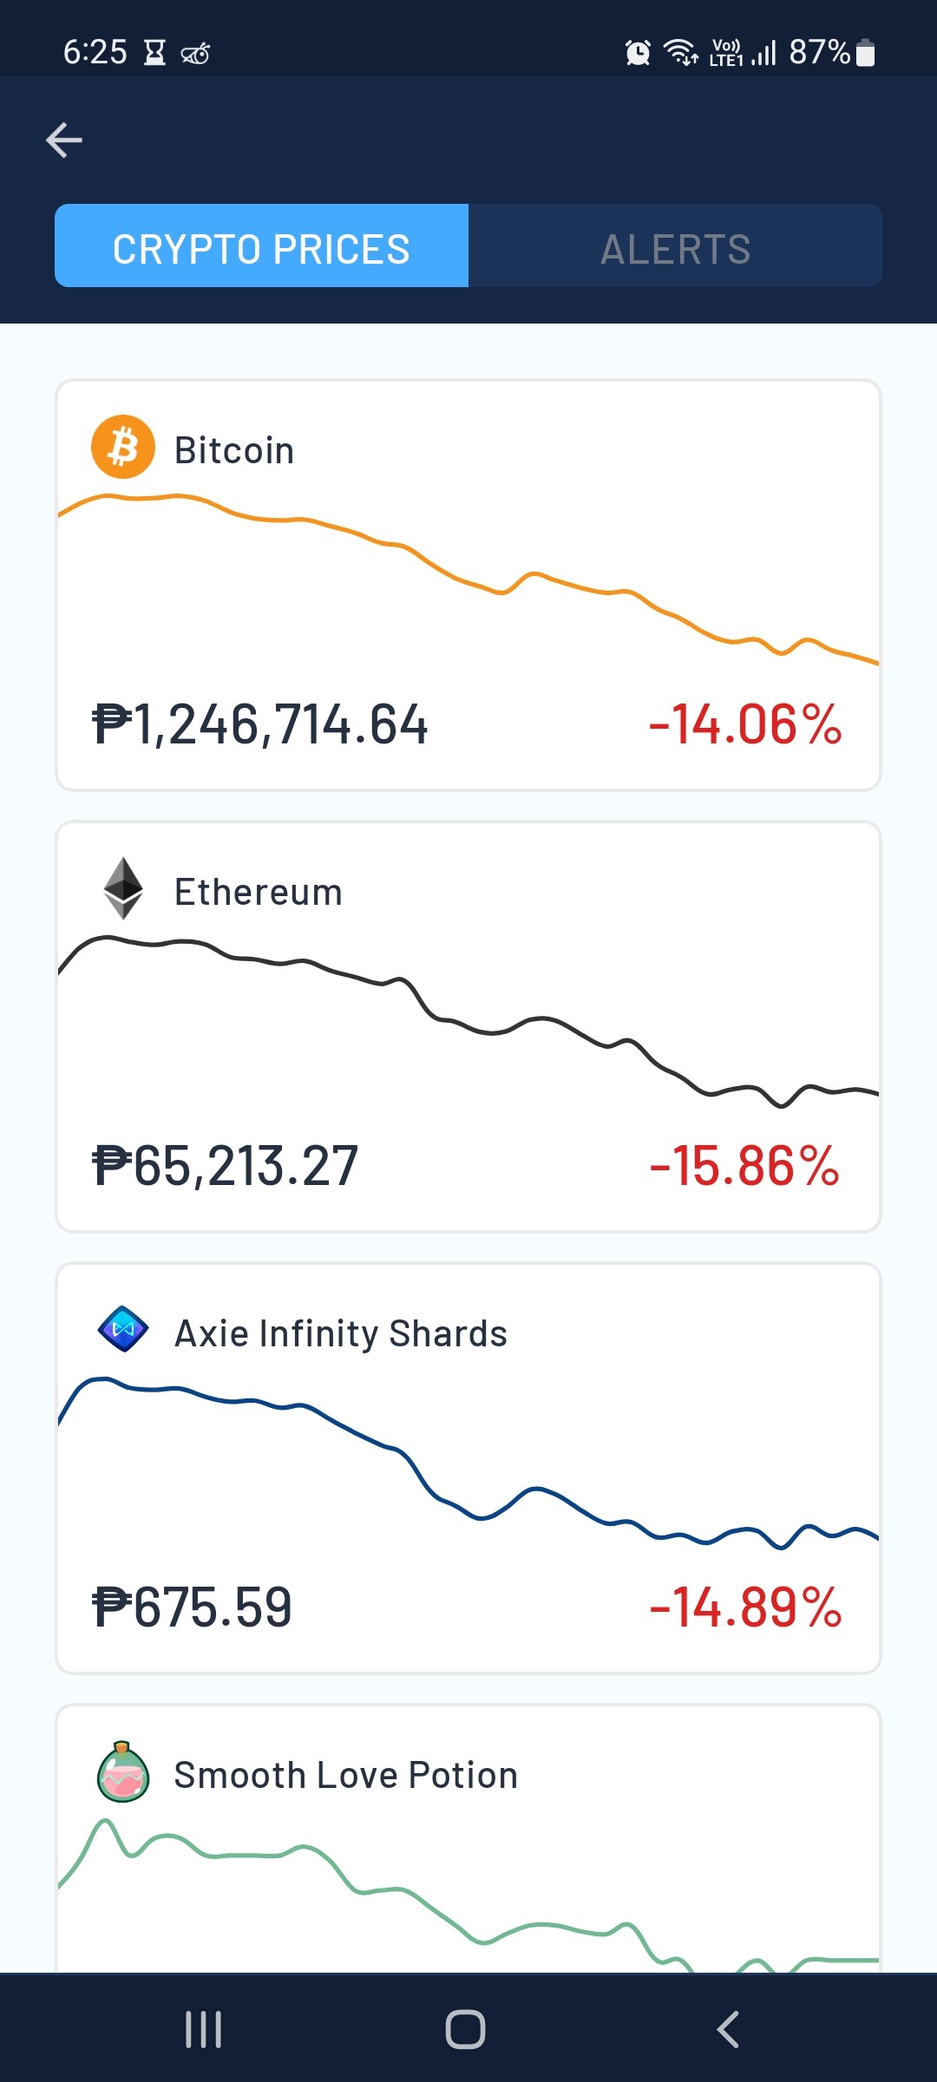937x2082 pixels.
Task: Open the Smooth Love Potion chart
Action: (468, 1894)
